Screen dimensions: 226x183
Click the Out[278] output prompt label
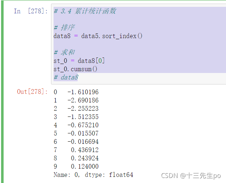tap(32, 92)
